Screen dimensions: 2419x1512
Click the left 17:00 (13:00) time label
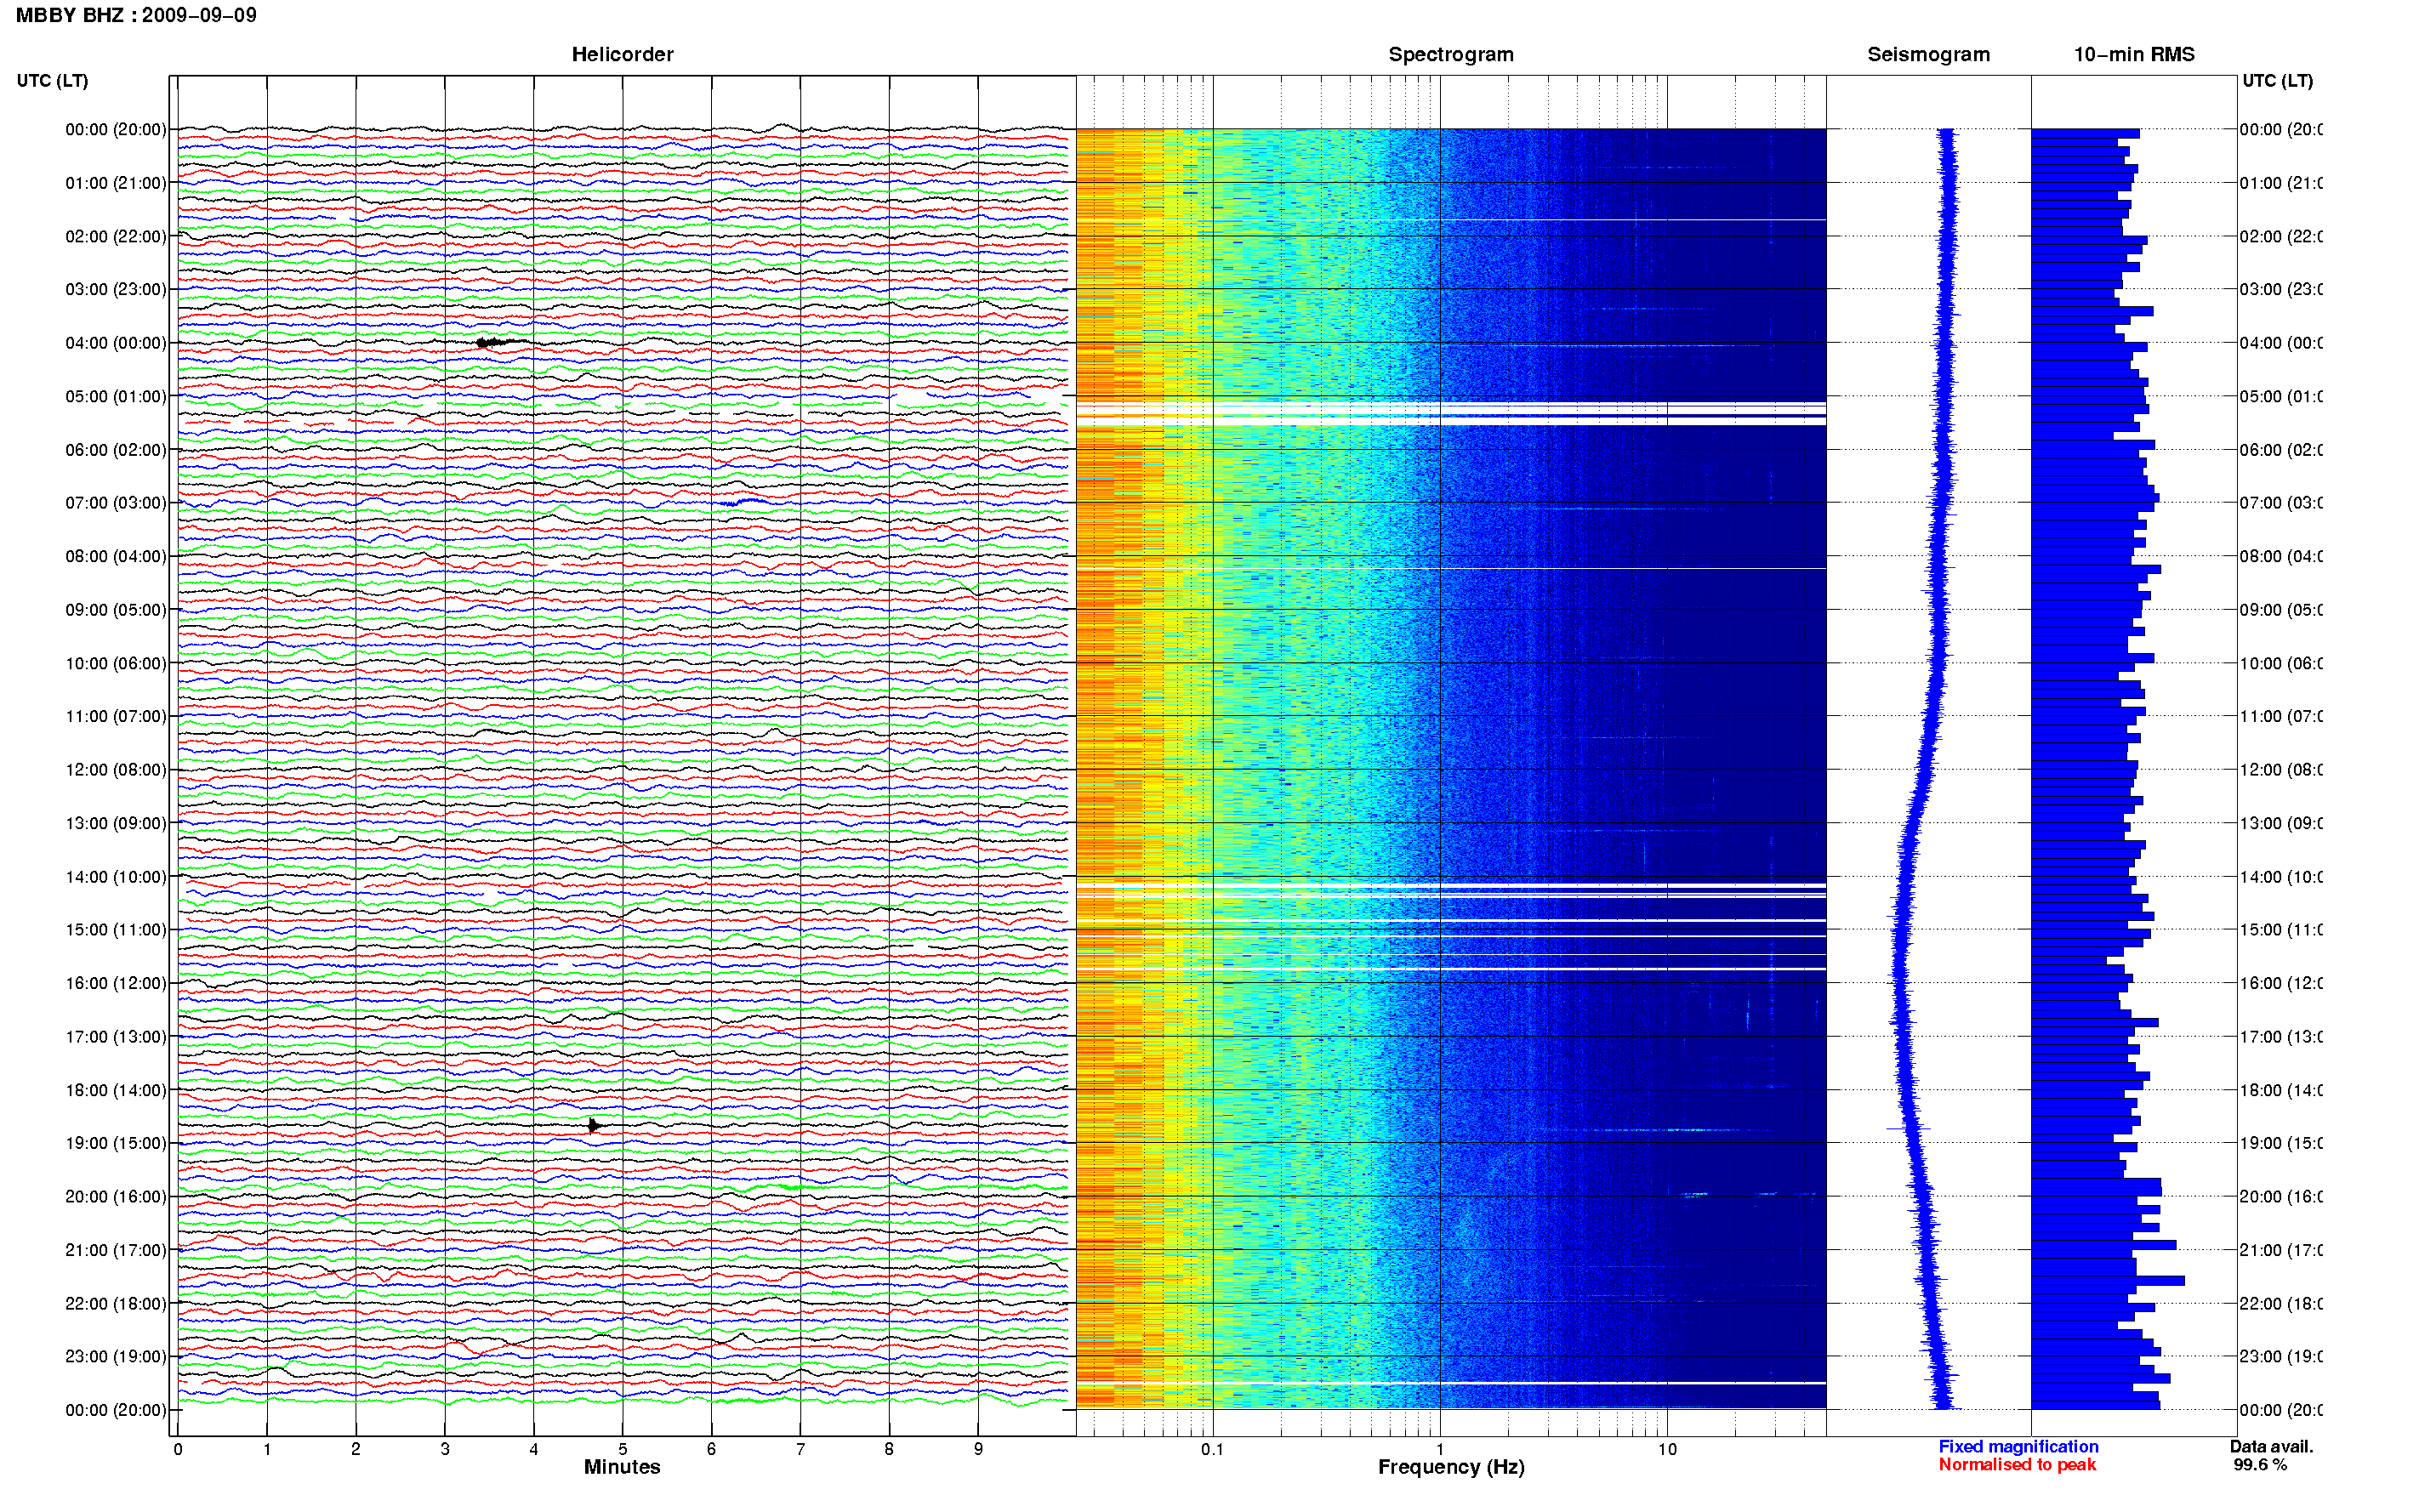pos(115,1037)
